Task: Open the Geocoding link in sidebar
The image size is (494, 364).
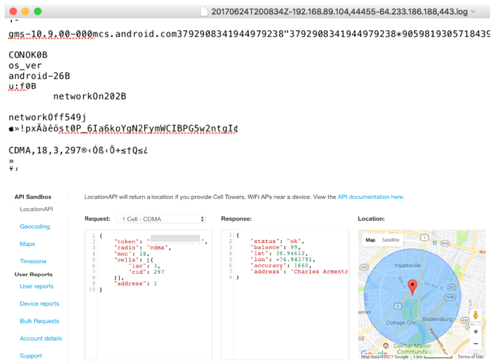Action: [x=35, y=226]
